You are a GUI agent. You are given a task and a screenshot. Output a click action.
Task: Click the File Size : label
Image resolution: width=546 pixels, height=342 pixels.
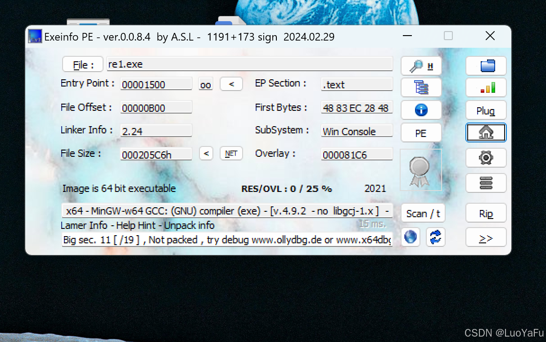[81, 153]
